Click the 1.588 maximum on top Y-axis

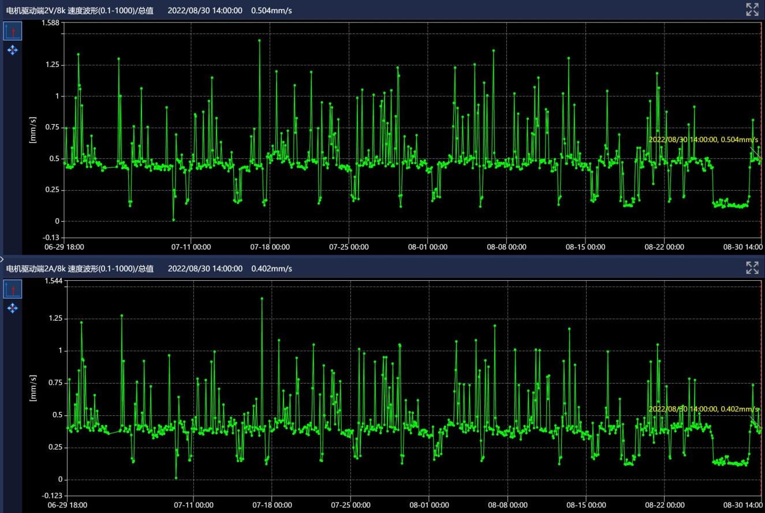click(x=51, y=23)
